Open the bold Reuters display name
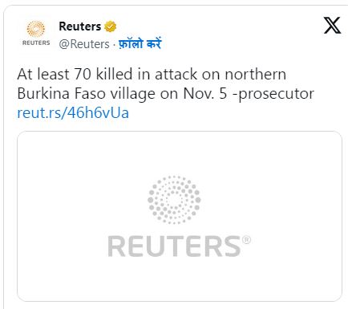Image resolution: width=348 pixels, height=309 pixels. [80, 26]
